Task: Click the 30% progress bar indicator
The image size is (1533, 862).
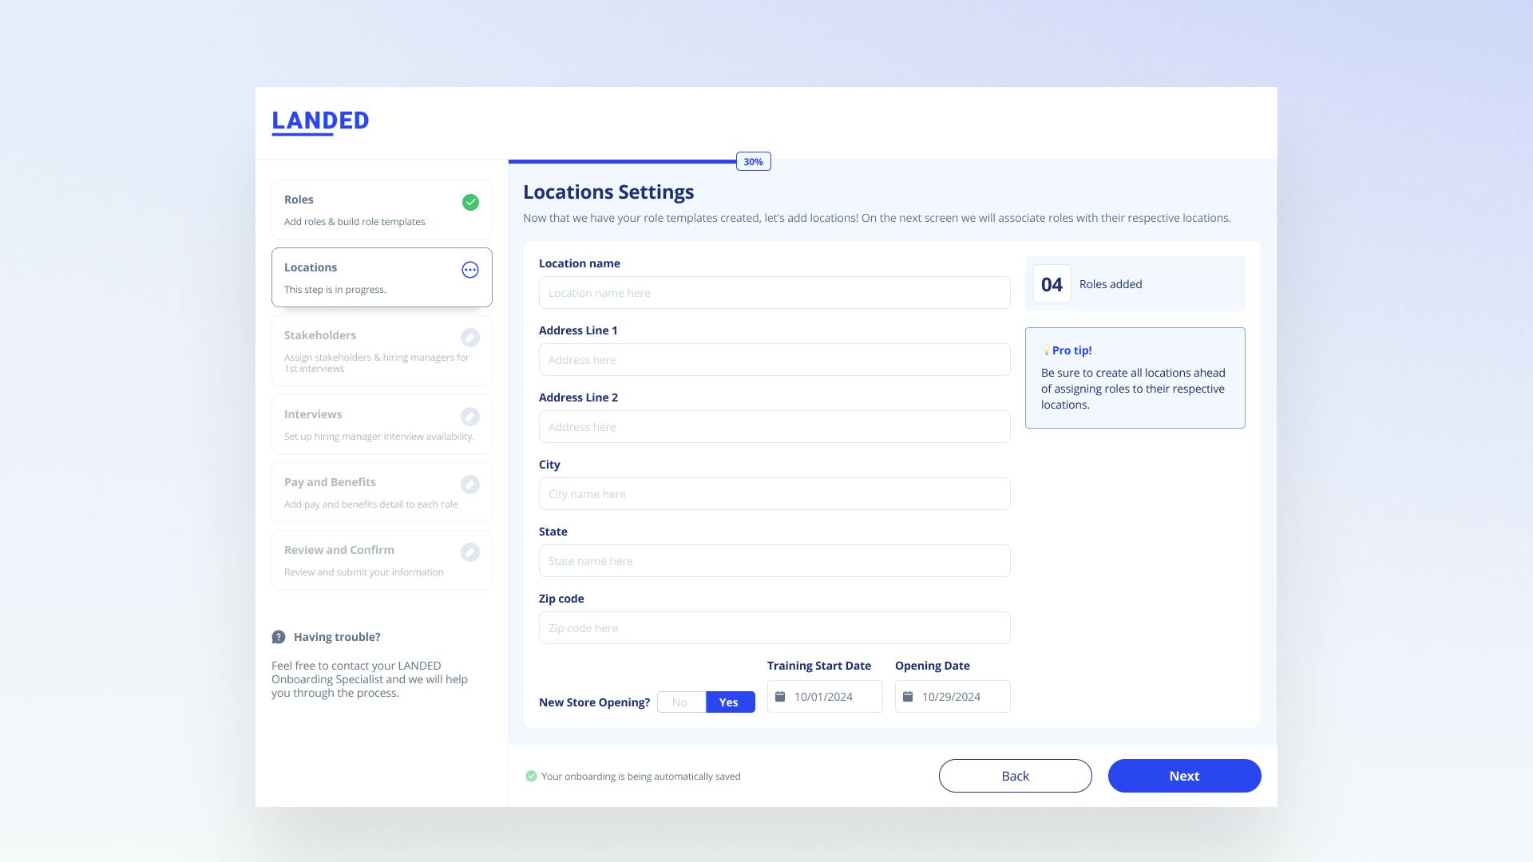Action: pyautogui.click(x=754, y=161)
